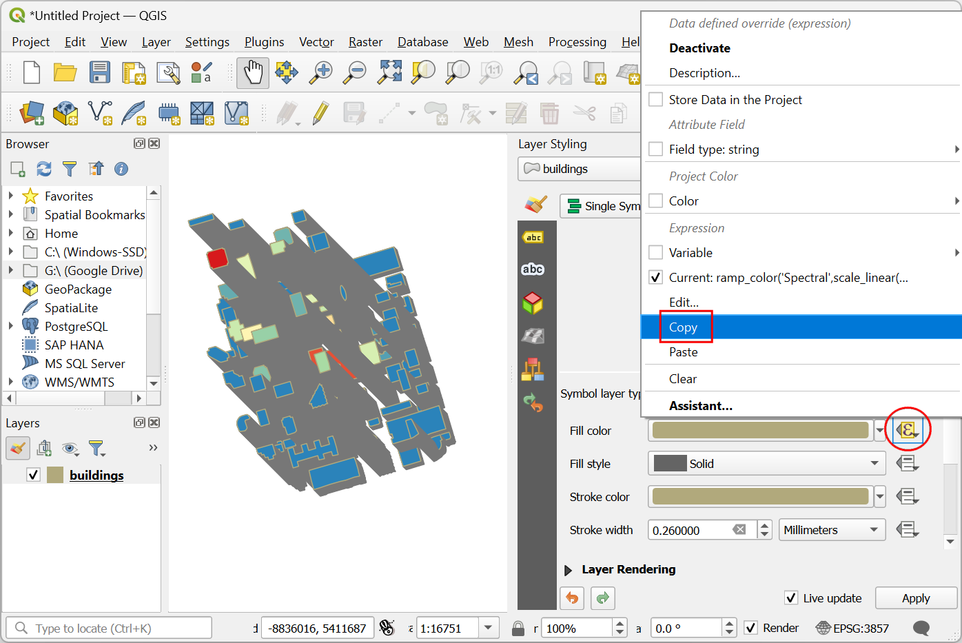Viewport: 962px width, 643px height.
Task: Click the Fill color data defined override icon
Action: (x=907, y=431)
